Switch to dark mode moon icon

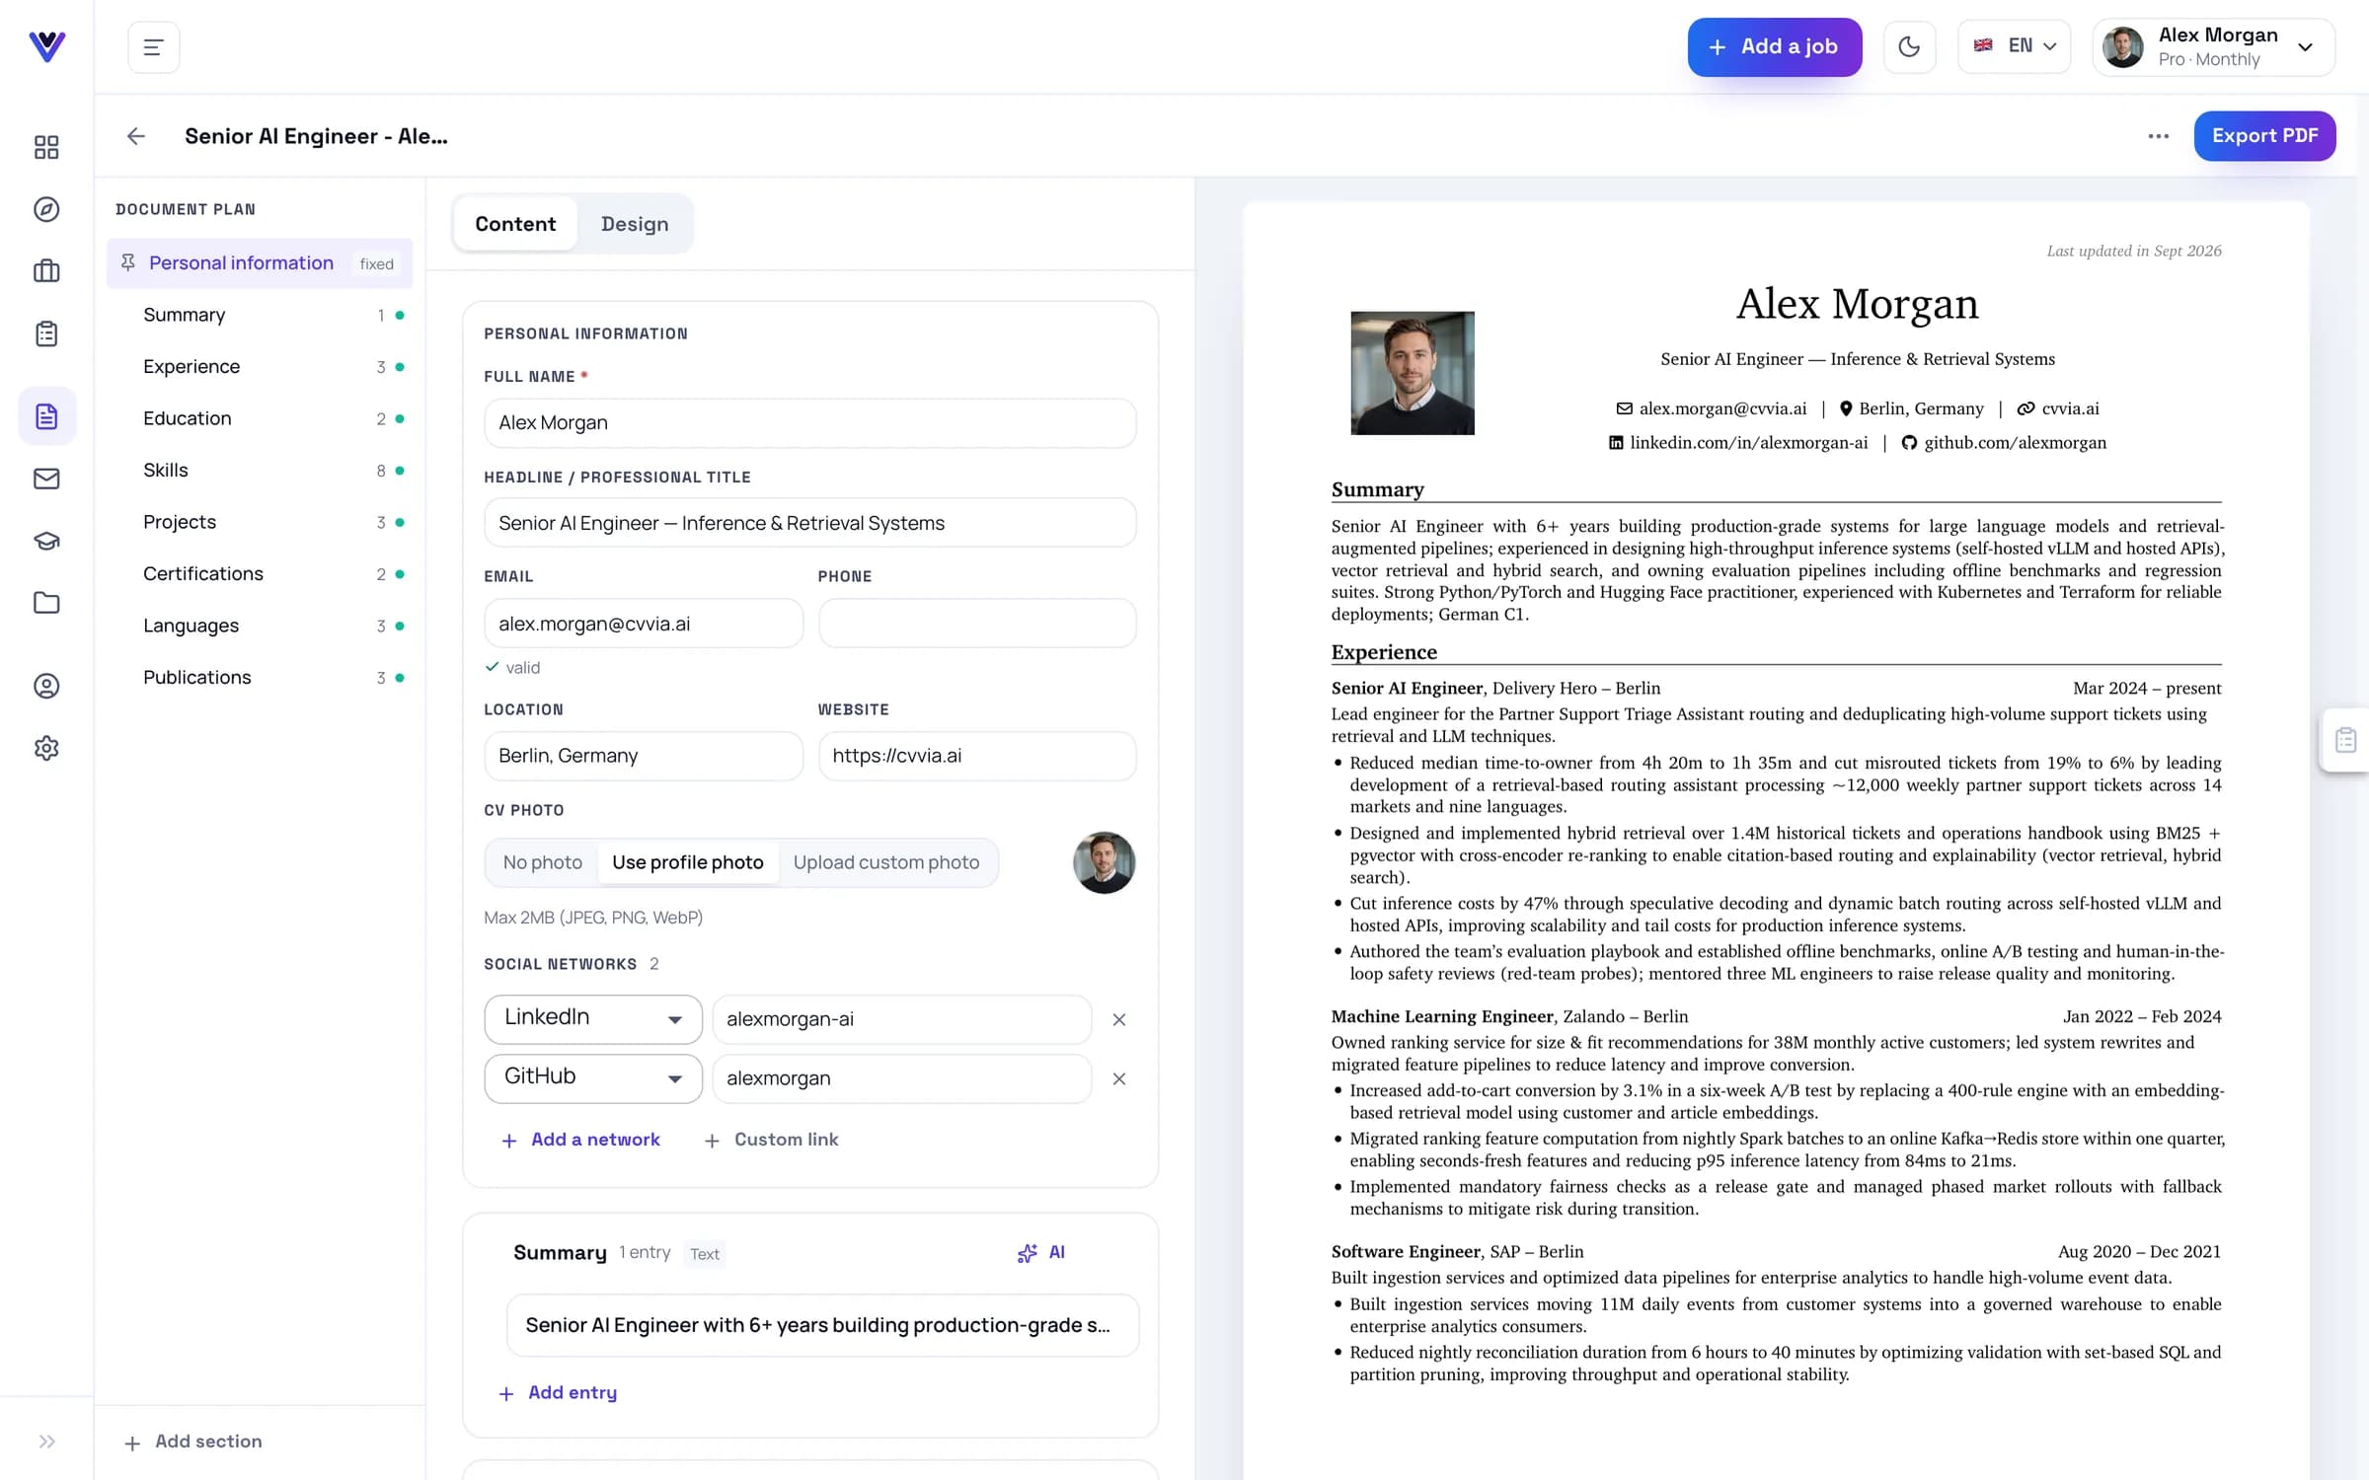pos(1909,46)
